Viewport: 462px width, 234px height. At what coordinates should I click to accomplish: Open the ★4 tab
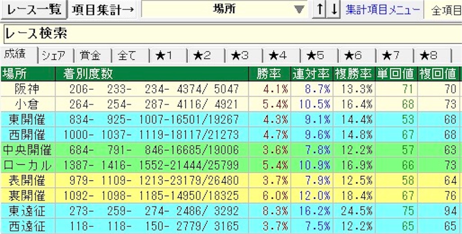(282, 56)
